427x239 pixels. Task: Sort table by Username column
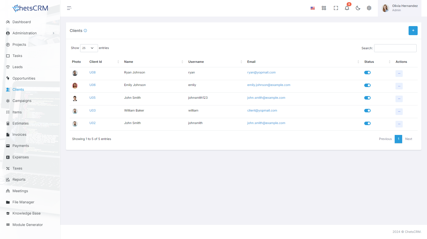215,62
